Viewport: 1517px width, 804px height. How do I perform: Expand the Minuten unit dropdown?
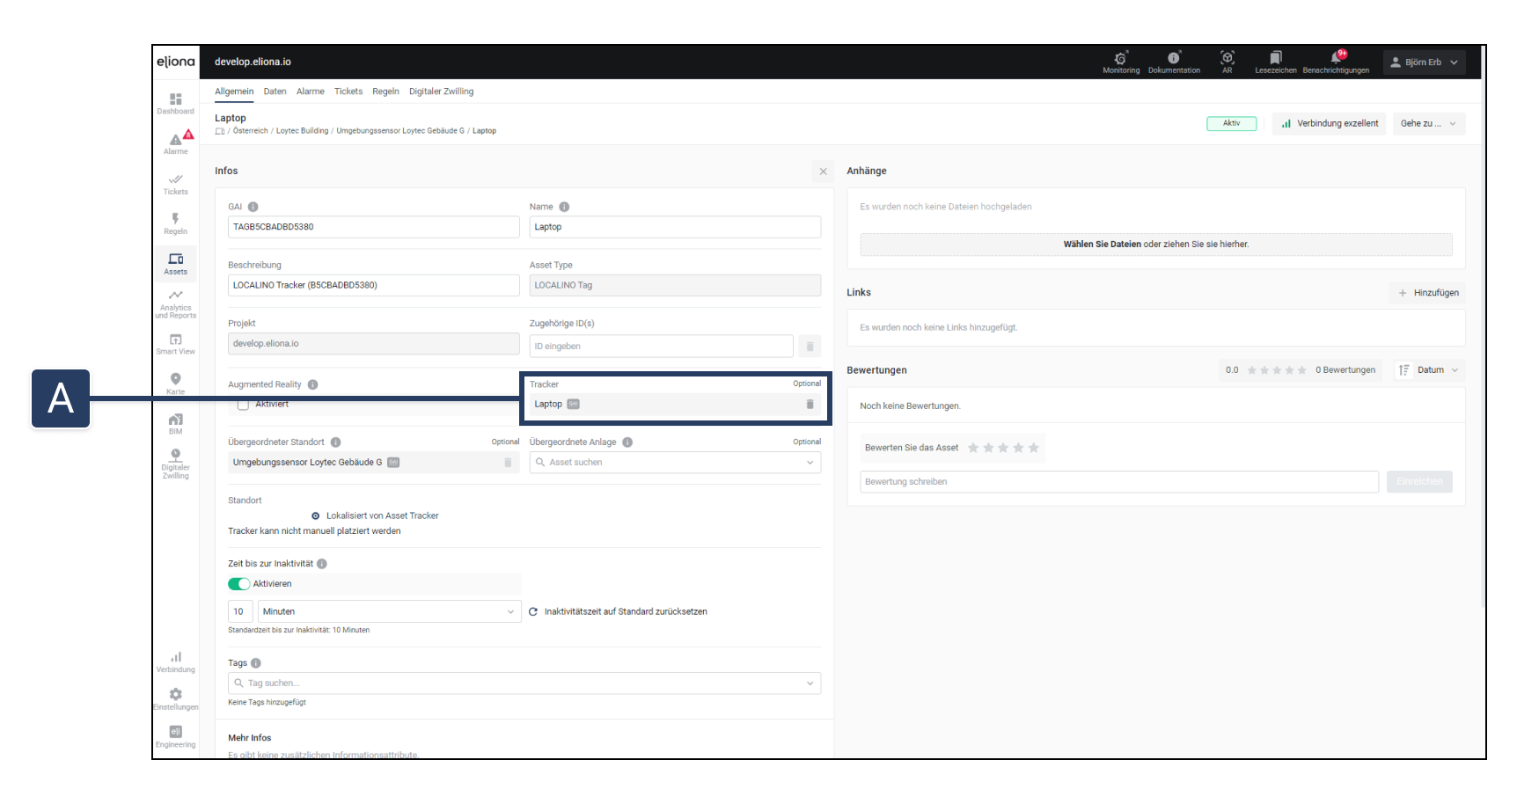pyautogui.click(x=388, y=611)
